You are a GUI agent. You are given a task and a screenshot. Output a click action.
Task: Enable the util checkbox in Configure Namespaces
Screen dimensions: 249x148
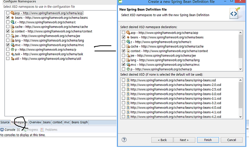click(8, 58)
